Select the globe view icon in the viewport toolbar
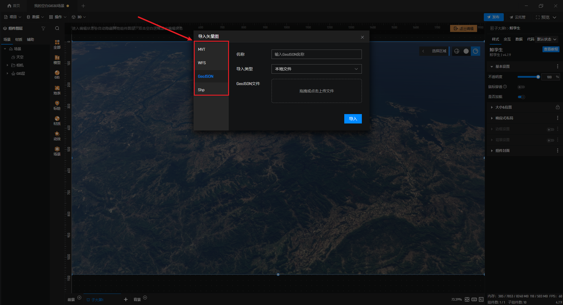This screenshot has height=305, width=563. [x=457, y=51]
